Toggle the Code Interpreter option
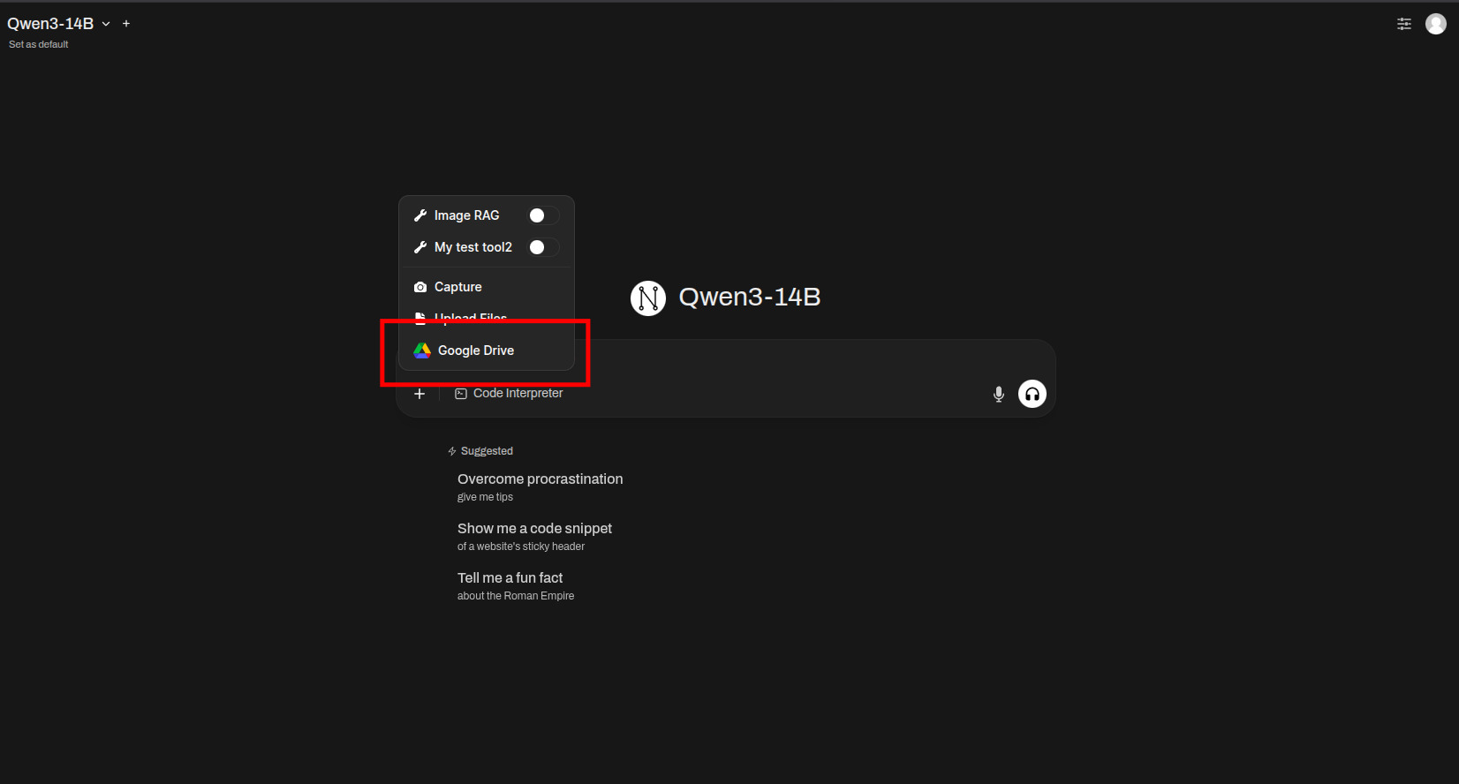1459x784 pixels. pos(509,394)
